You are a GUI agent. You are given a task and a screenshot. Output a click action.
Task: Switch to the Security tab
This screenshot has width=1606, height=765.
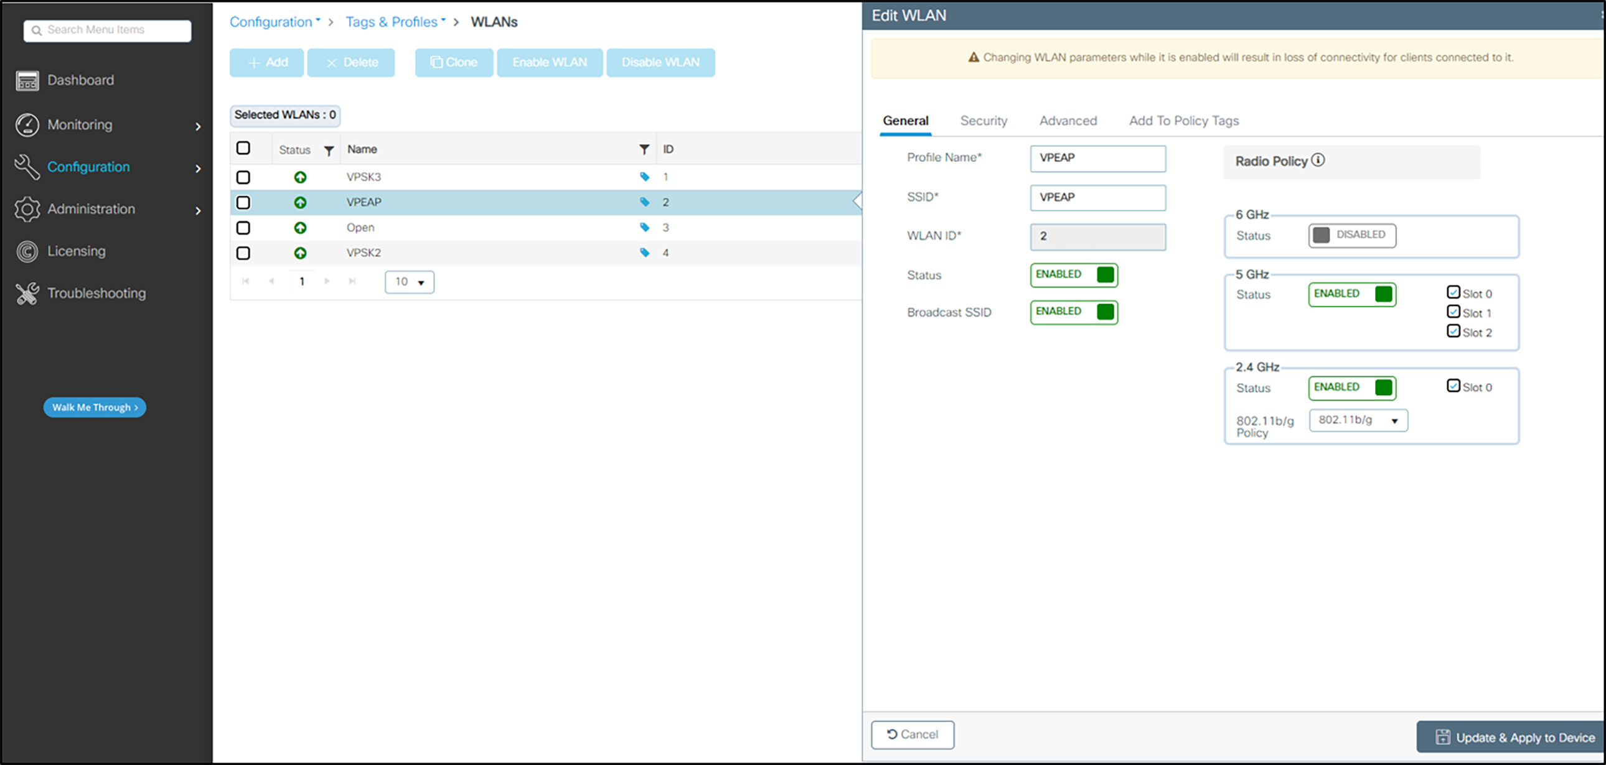983,121
